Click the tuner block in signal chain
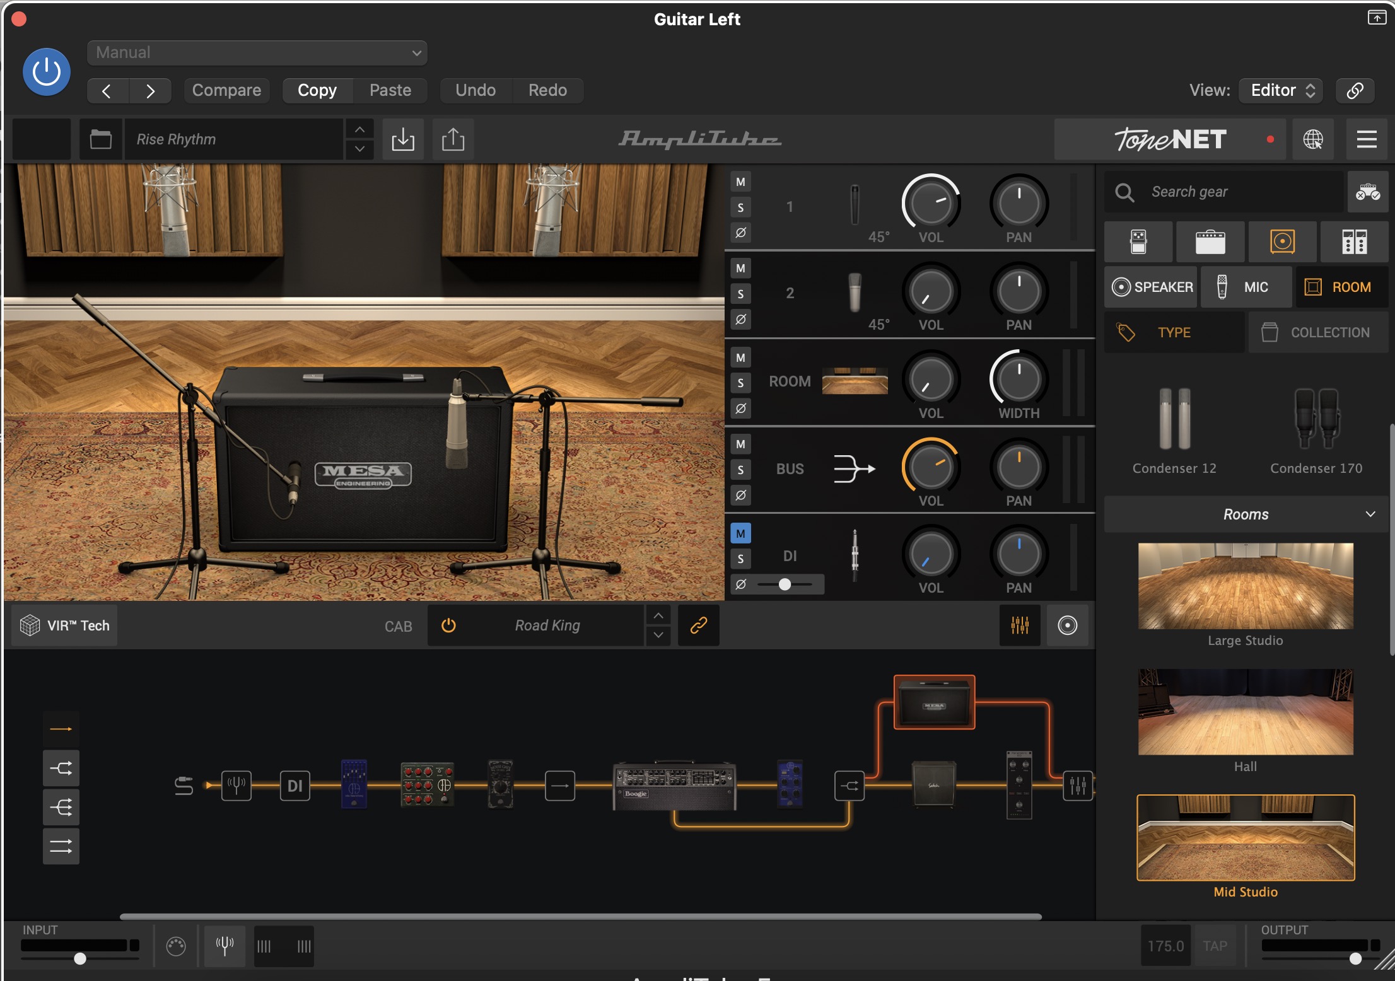The width and height of the screenshot is (1395, 981). 236,786
